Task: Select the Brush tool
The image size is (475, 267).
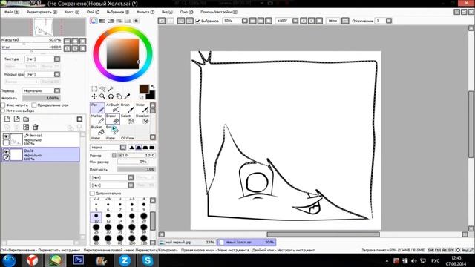Action: (128, 108)
